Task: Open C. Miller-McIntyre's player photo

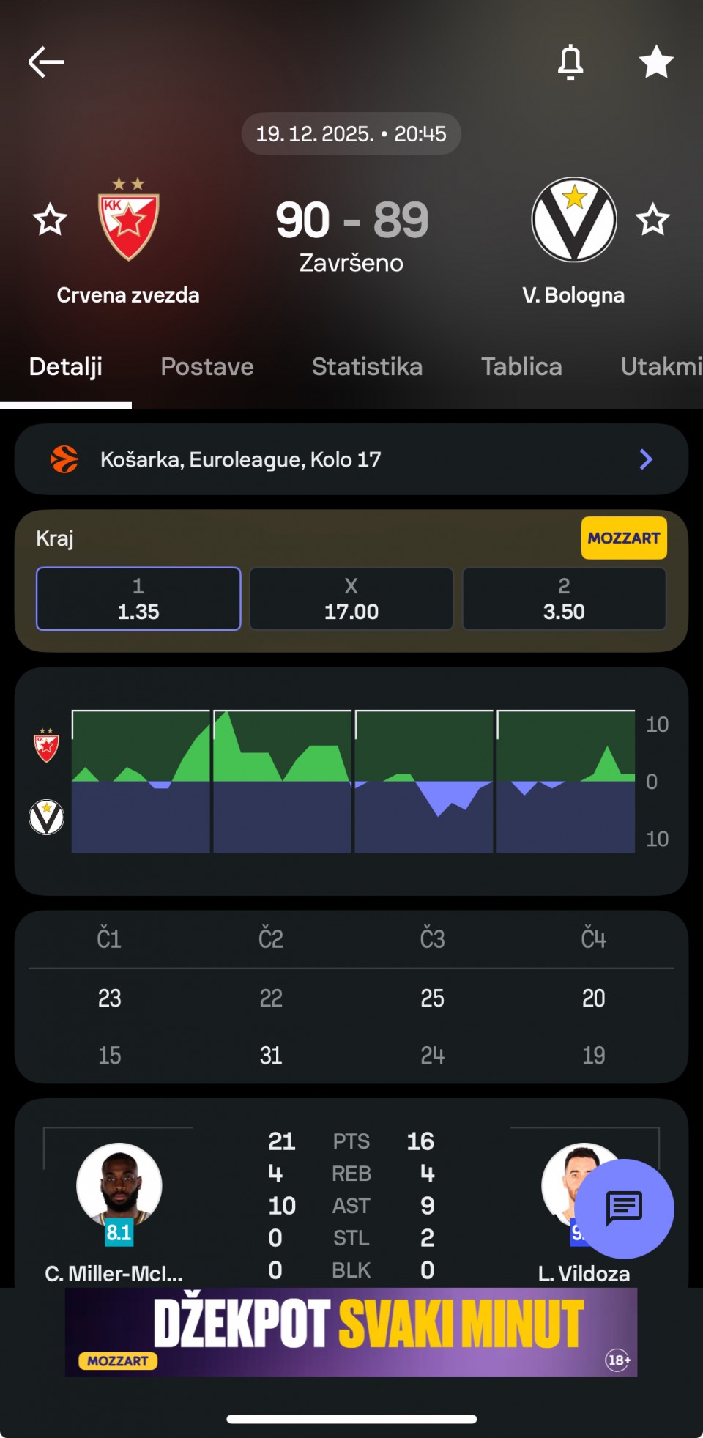Action: pyautogui.click(x=119, y=1185)
